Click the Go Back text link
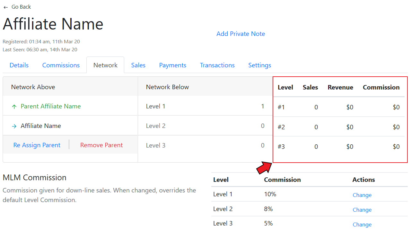Image resolution: width=410 pixels, height=238 pixels. tap(22, 7)
